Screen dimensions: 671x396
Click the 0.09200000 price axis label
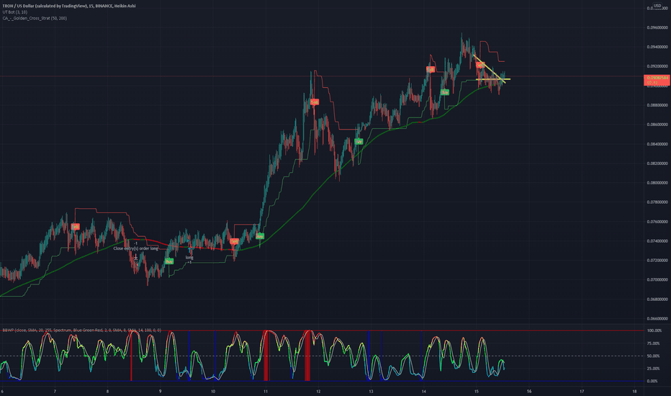657,66
